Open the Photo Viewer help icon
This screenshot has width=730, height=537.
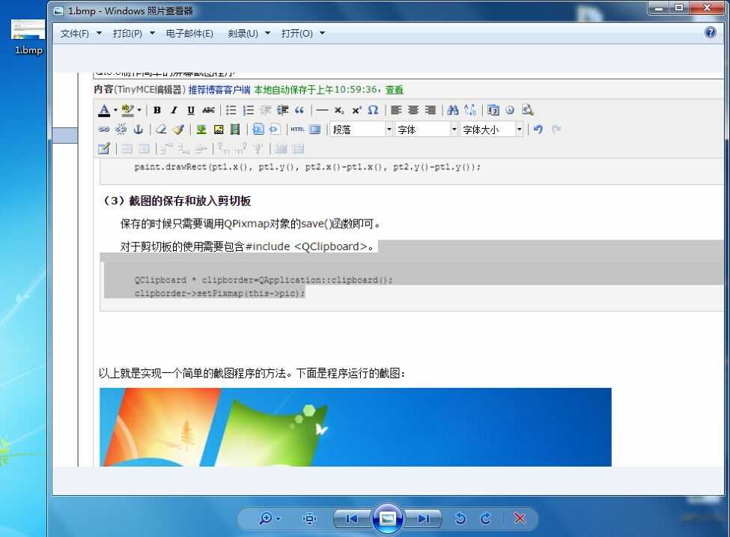pyautogui.click(x=710, y=32)
